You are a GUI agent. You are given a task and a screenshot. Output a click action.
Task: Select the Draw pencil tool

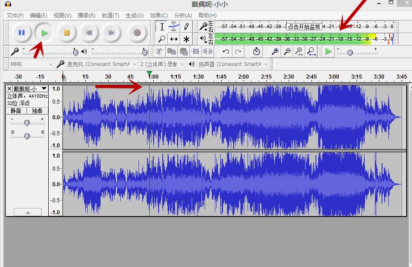point(186,27)
